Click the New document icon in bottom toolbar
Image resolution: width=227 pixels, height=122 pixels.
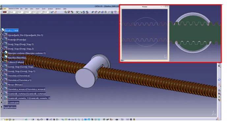[x=3, y=120]
